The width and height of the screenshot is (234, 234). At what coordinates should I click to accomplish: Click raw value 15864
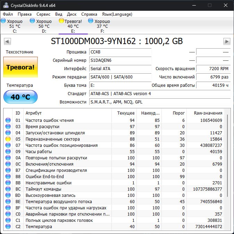(216, 139)
